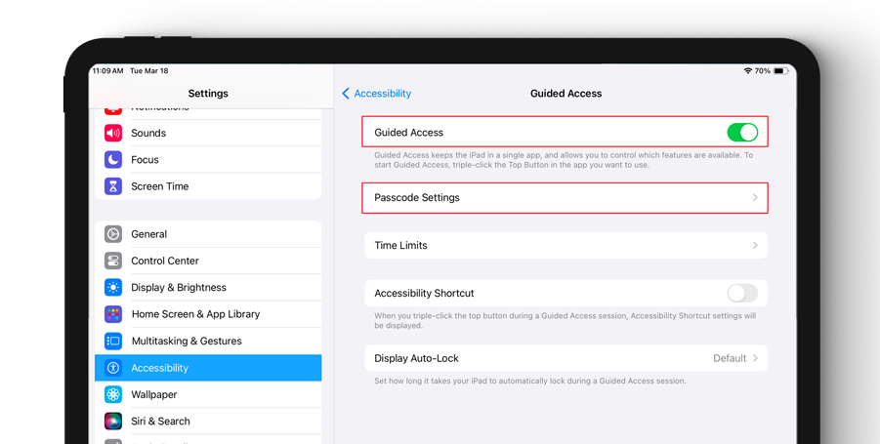Click the Settings sidebar title
This screenshot has width=880, height=444.
coord(208,93)
